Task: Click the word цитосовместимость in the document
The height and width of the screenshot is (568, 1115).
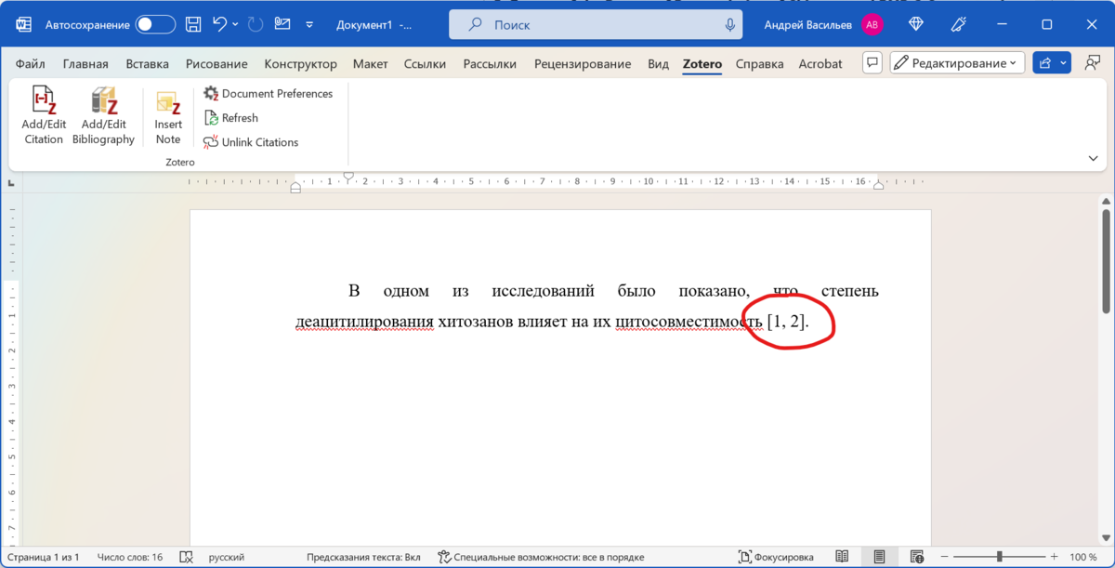Action: (x=689, y=322)
